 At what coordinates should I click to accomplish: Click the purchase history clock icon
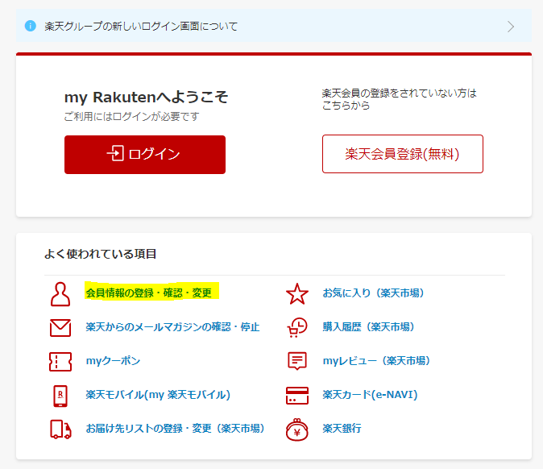[297, 328]
